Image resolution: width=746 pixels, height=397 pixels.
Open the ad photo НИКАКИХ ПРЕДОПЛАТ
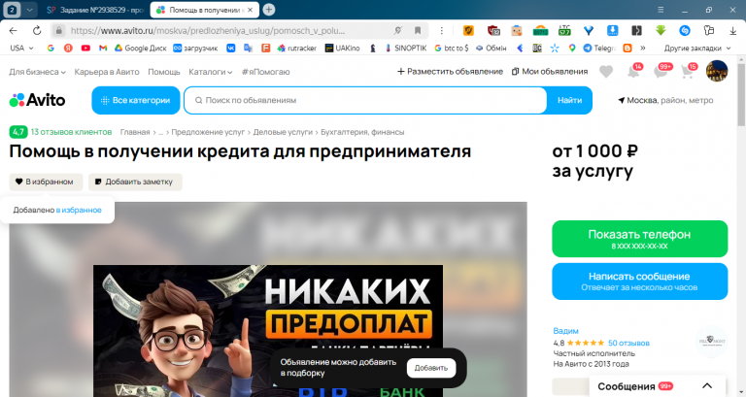click(x=268, y=331)
